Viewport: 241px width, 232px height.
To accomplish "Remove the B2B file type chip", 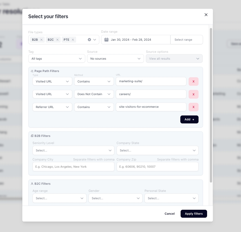I will pyautogui.click(x=41, y=40).
